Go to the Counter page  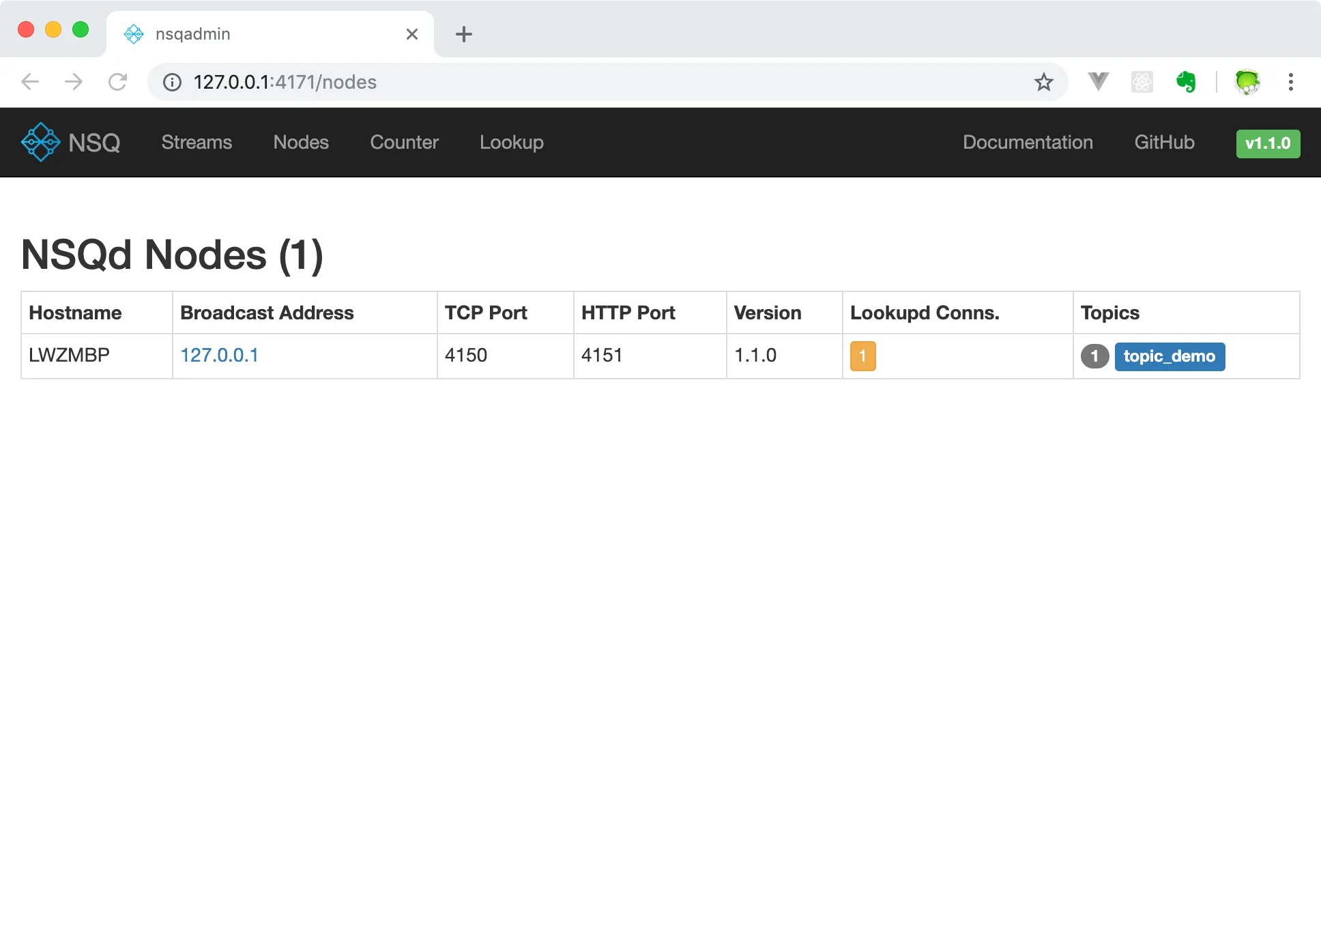(x=404, y=142)
